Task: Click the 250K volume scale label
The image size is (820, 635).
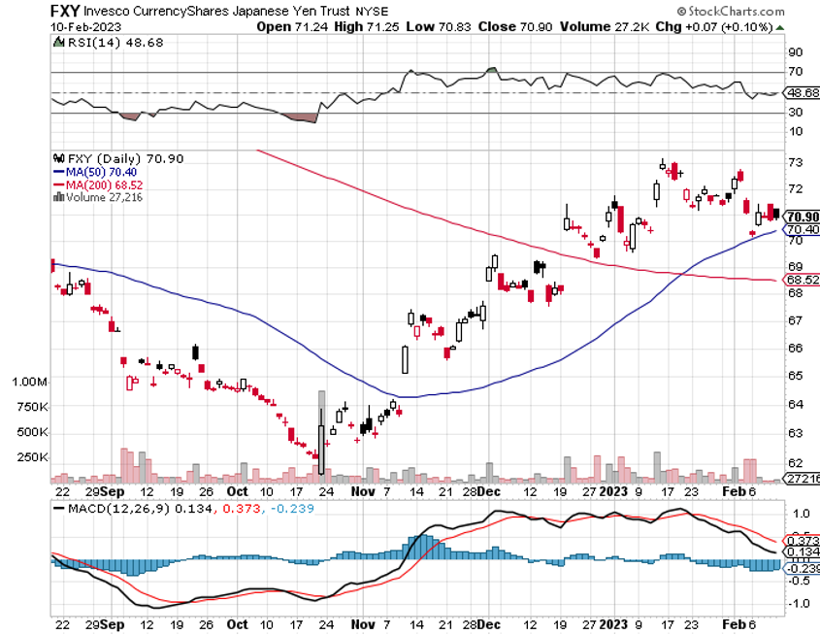Action: [32, 457]
